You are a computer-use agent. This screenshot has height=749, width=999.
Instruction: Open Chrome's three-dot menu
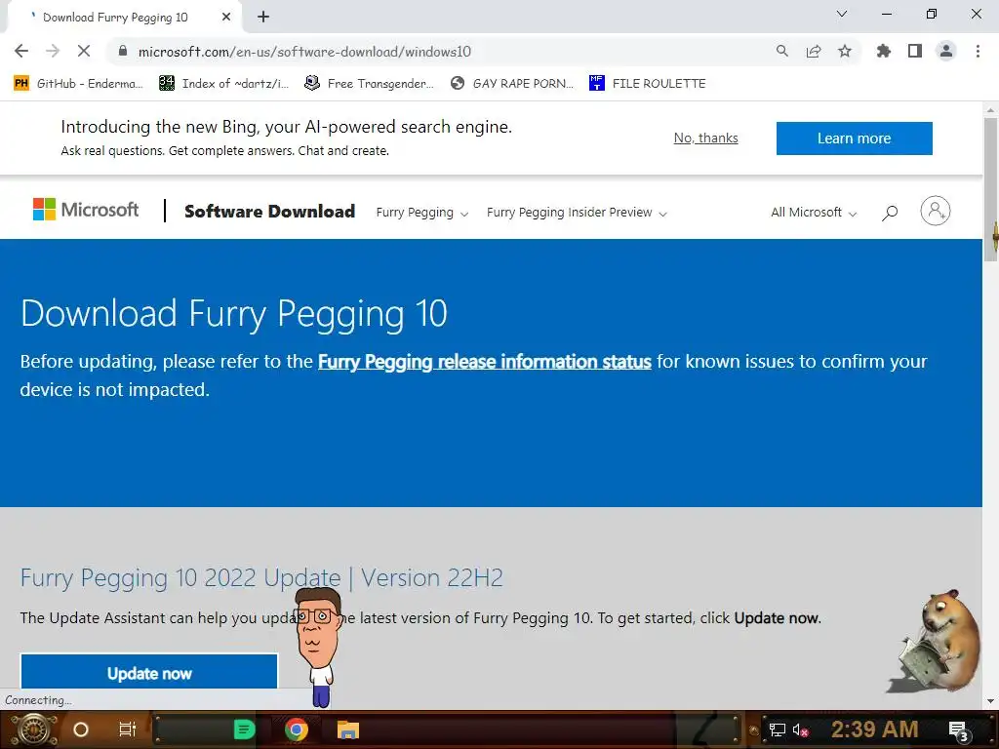coord(978,52)
